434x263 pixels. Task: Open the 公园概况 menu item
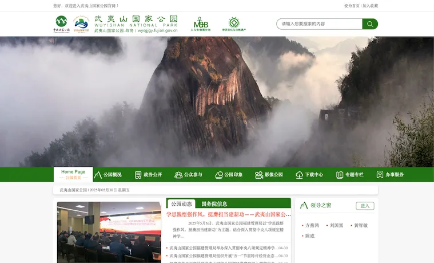(108, 175)
